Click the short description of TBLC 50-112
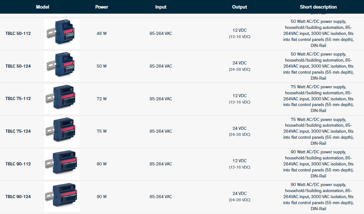 [318, 34]
